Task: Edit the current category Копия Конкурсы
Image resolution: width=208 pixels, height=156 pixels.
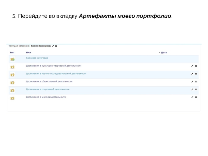Action: click(53, 46)
